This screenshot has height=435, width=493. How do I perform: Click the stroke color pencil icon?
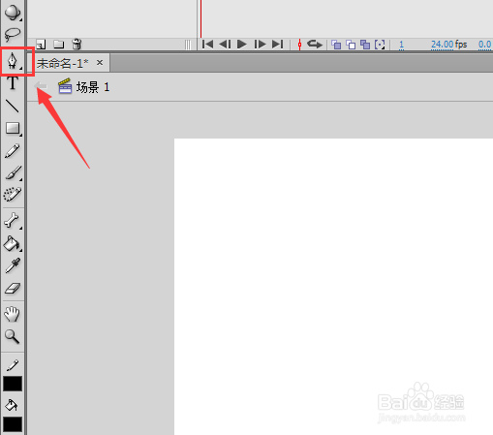13,365
